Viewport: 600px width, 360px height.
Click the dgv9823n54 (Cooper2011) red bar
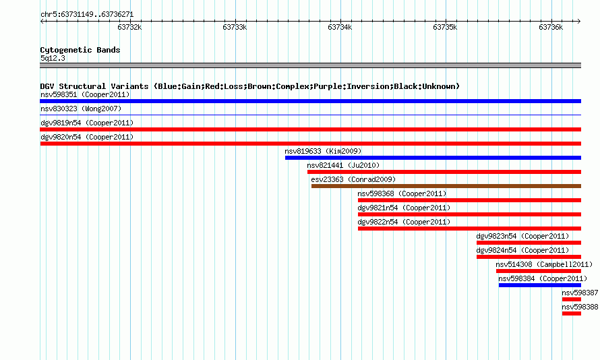tap(529, 243)
